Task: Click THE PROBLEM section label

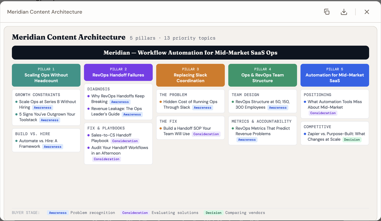Action: (x=173, y=95)
